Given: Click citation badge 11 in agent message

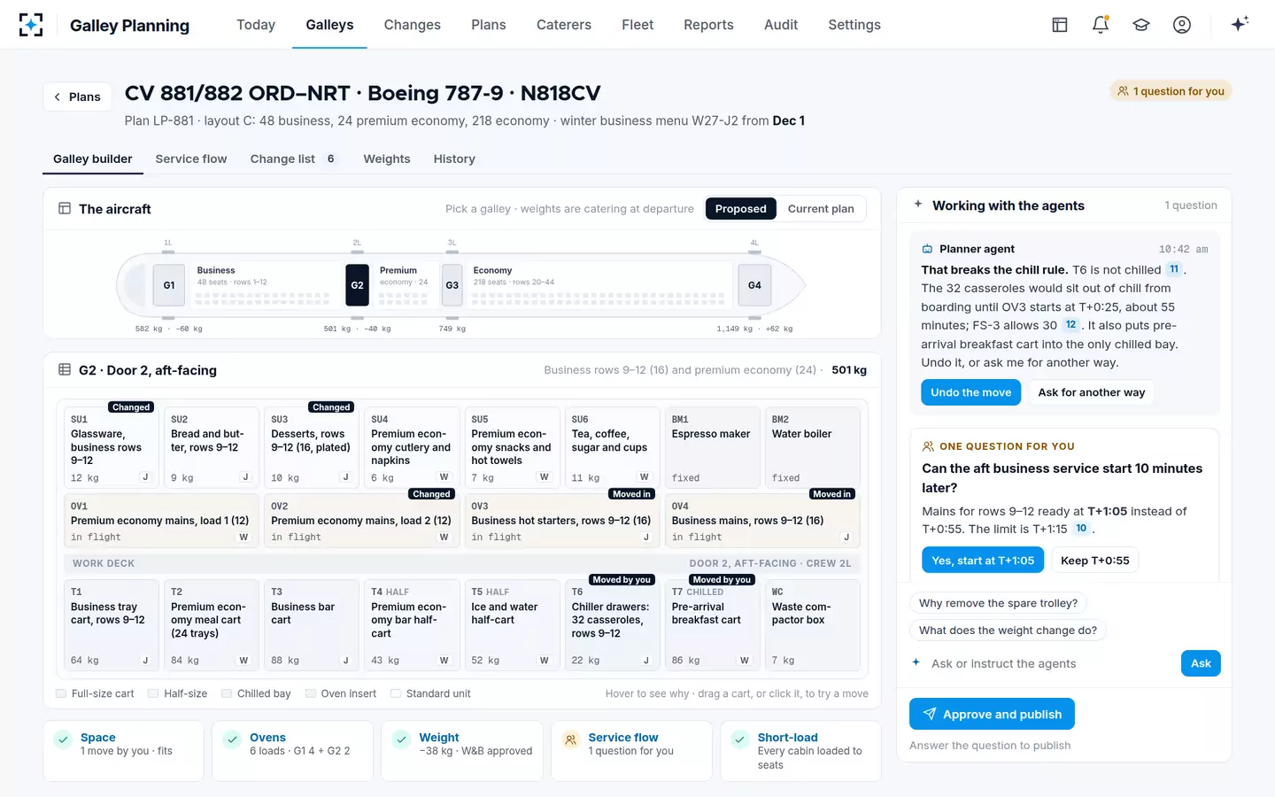Looking at the screenshot, I should click(x=1174, y=269).
